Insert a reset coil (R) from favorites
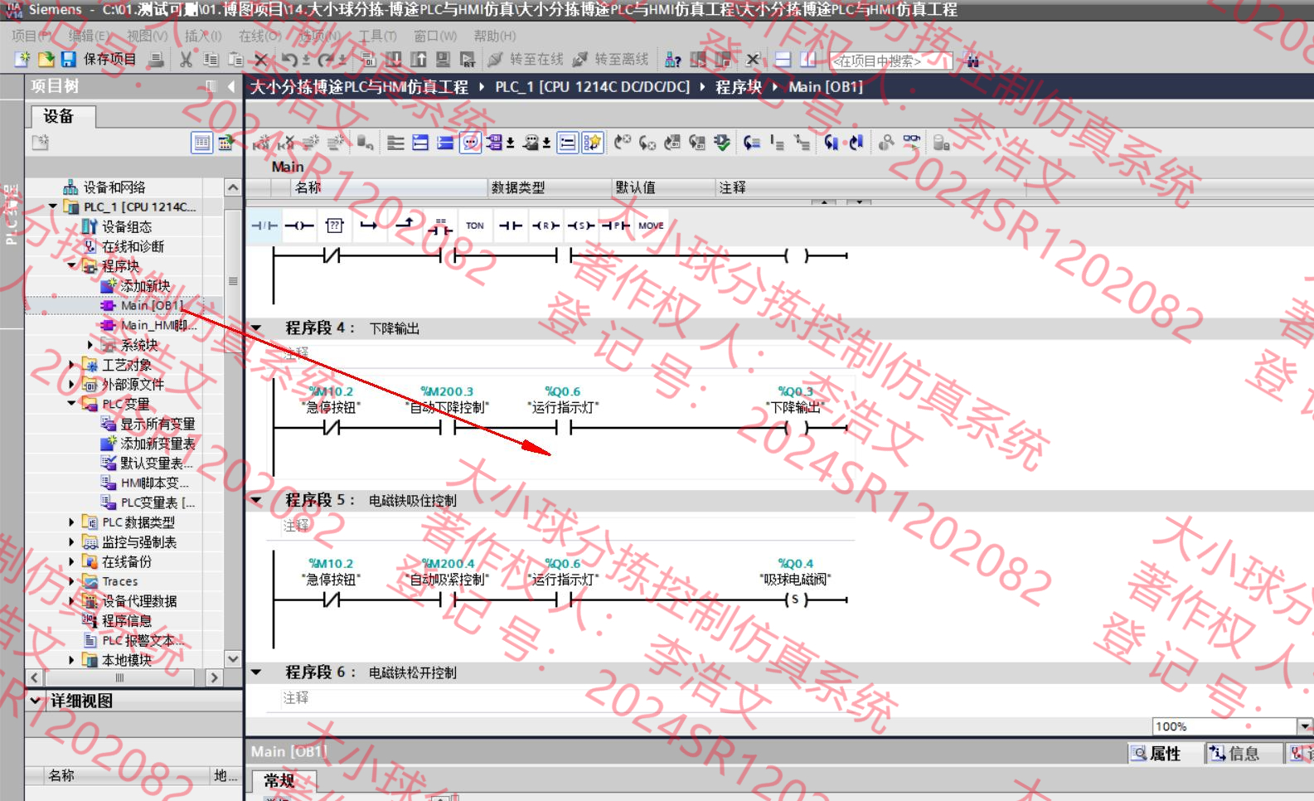Image resolution: width=1314 pixels, height=801 pixels. click(x=545, y=226)
